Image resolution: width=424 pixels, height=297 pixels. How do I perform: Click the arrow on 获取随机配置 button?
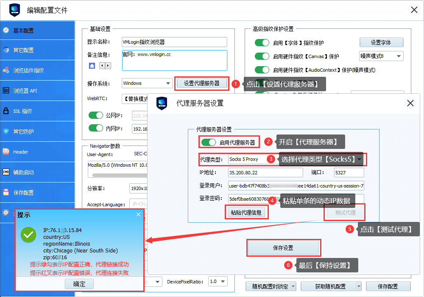(359, 286)
